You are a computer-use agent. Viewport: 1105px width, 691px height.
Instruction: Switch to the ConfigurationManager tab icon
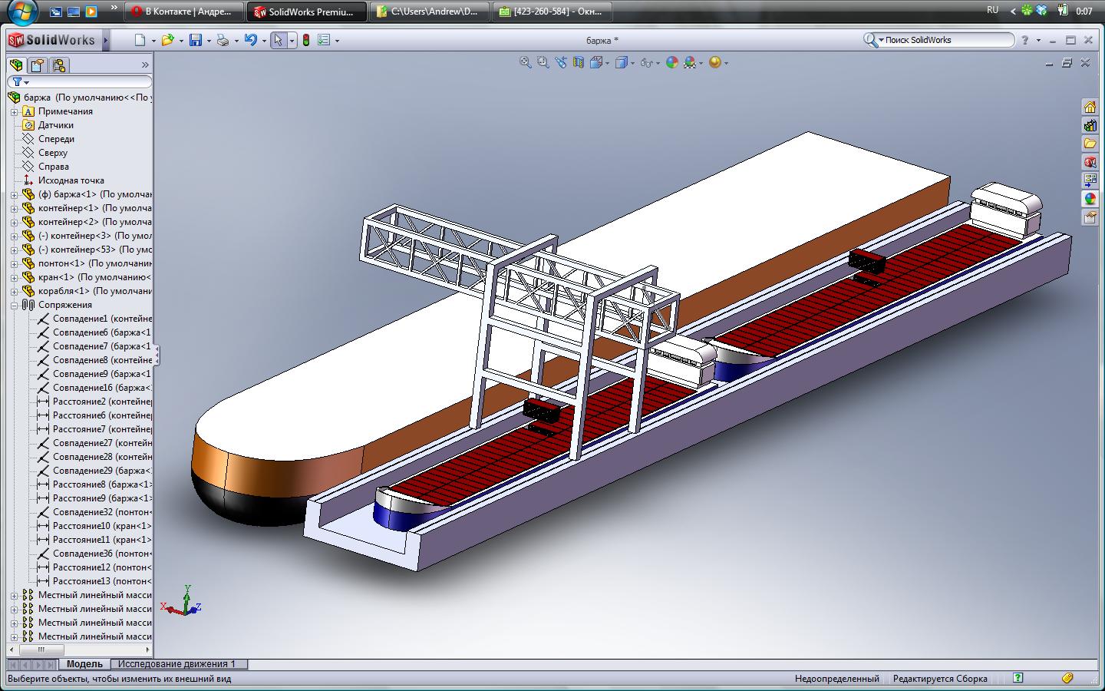click(59, 65)
